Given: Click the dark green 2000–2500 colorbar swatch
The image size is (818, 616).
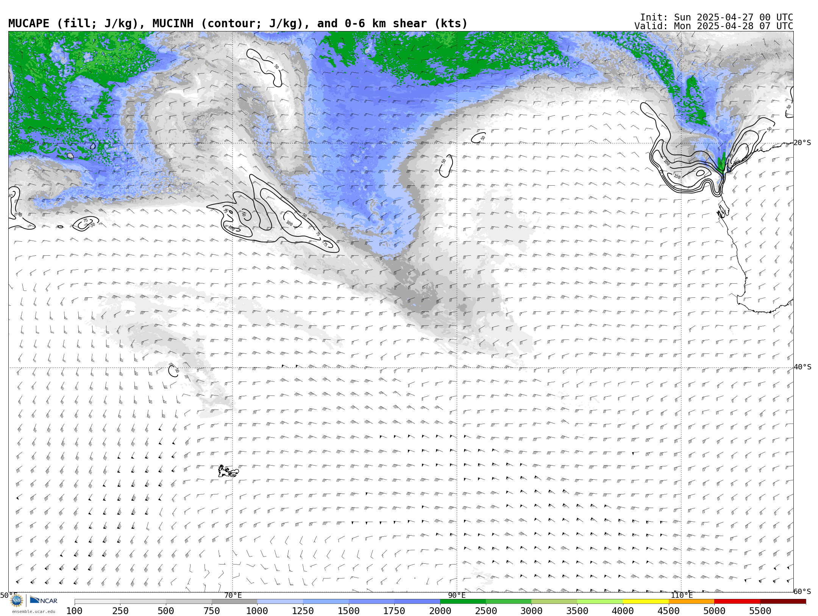Looking at the screenshot, I should tap(463, 602).
